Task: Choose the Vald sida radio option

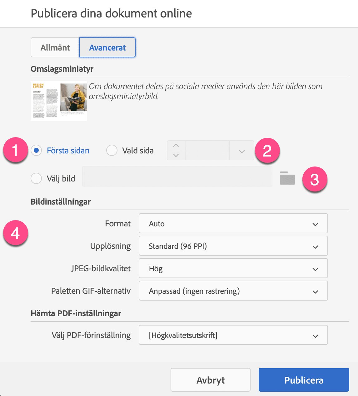Action: (x=112, y=151)
